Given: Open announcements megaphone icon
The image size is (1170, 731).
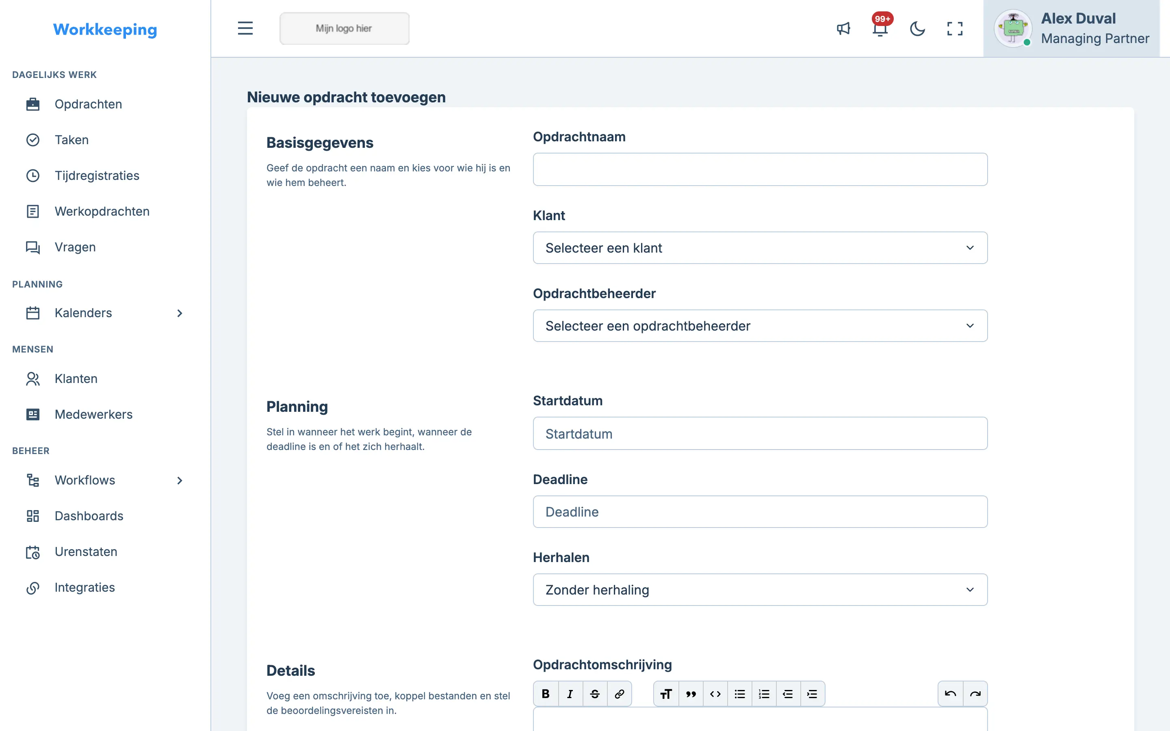Looking at the screenshot, I should click(843, 28).
